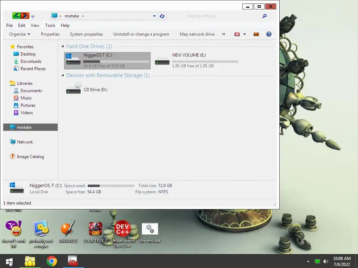The height and width of the screenshot is (268, 358).
Task: Open Favorites star in navigation pane
Action: pos(13,47)
